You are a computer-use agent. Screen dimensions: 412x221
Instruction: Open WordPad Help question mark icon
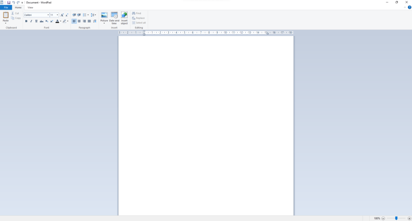409,7
